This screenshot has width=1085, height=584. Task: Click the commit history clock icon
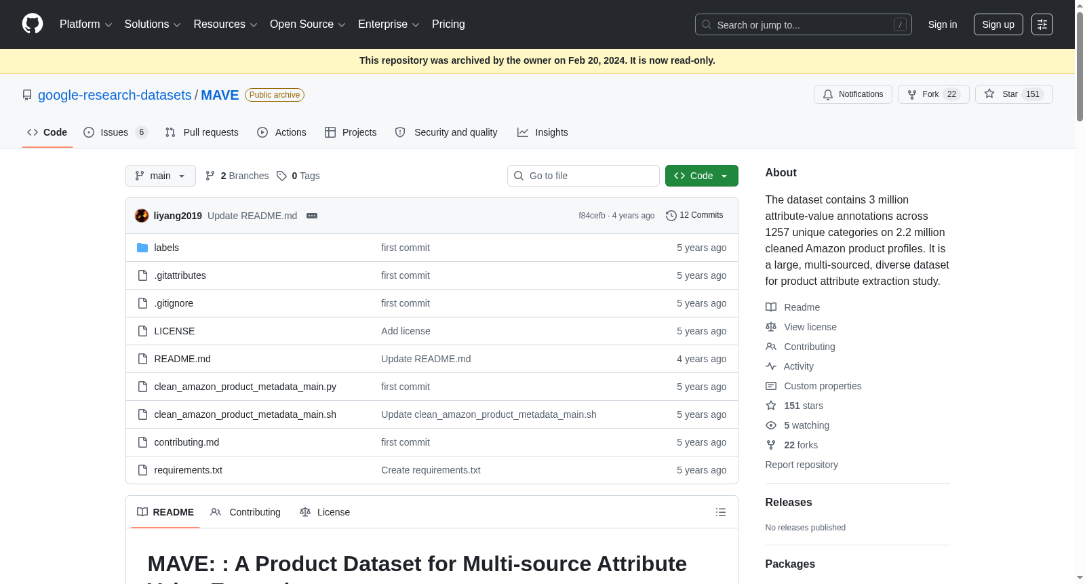pyautogui.click(x=671, y=216)
